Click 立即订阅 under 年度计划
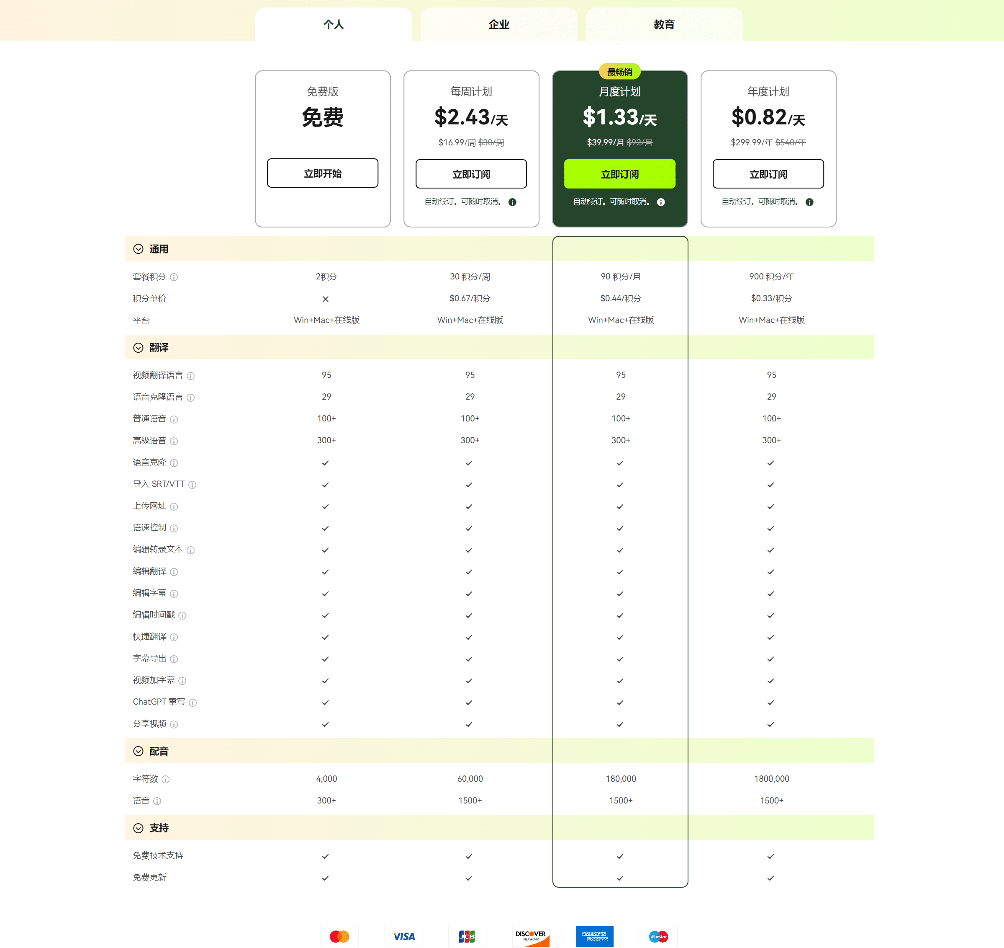The image size is (1004, 948). tap(768, 174)
